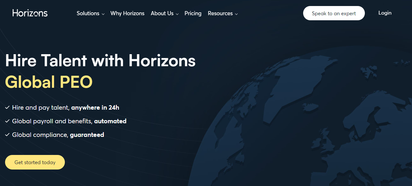Click the checkmark beside Global payroll and benefits
This screenshot has width=412, height=186.
coord(7,121)
